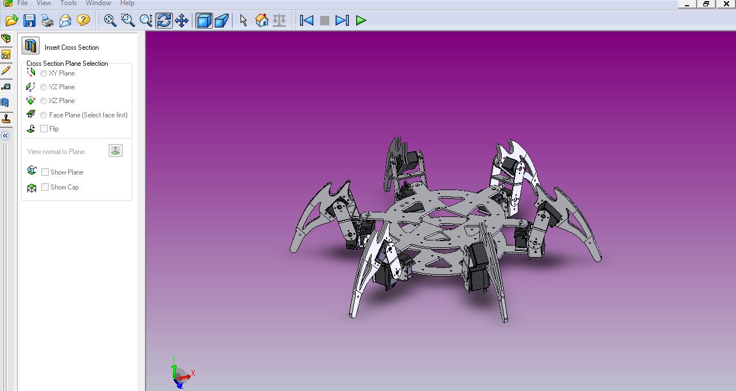Restore down the document window

pos(706,3)
